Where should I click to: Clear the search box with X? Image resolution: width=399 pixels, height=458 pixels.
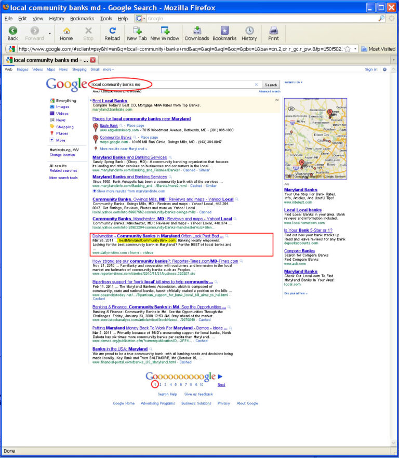(256, 85)
